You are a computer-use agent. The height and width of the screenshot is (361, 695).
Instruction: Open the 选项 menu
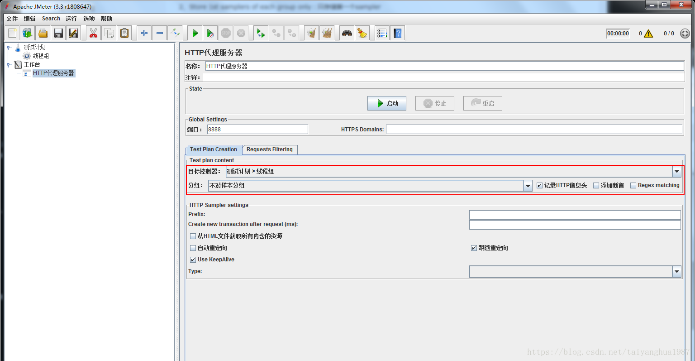pyautogui.click(x=89, y=19)
